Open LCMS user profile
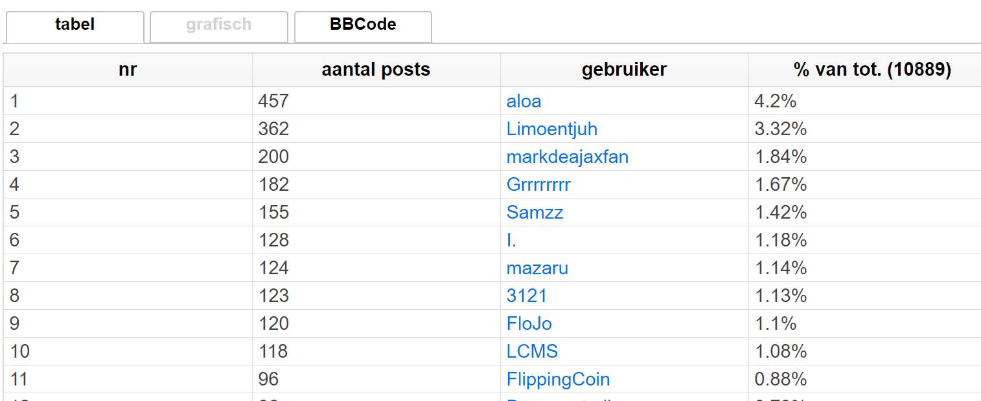981x401 pixels. tap(532, 352)
